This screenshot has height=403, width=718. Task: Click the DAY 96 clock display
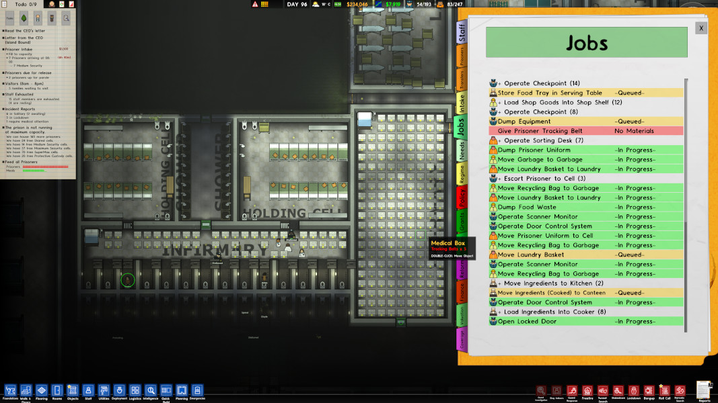tap(297, 4)
